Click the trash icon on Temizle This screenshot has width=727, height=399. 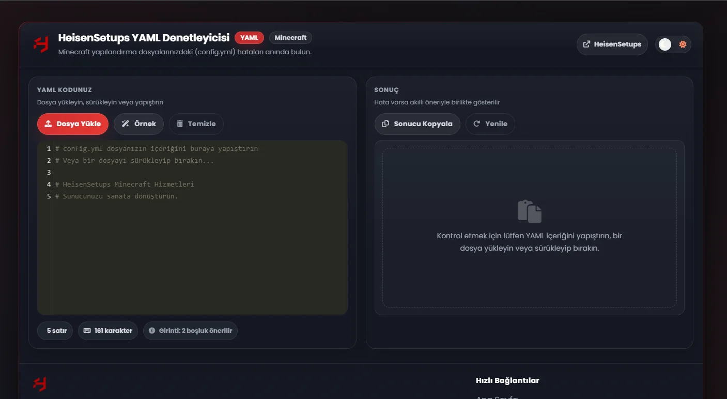pyautogui.click(x=180, y=124)
